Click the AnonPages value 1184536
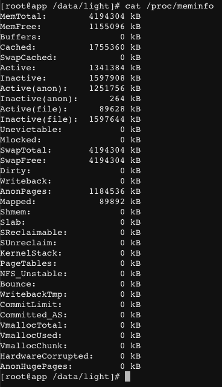Screen dimensions: 222x387 (x=107, y=191)
